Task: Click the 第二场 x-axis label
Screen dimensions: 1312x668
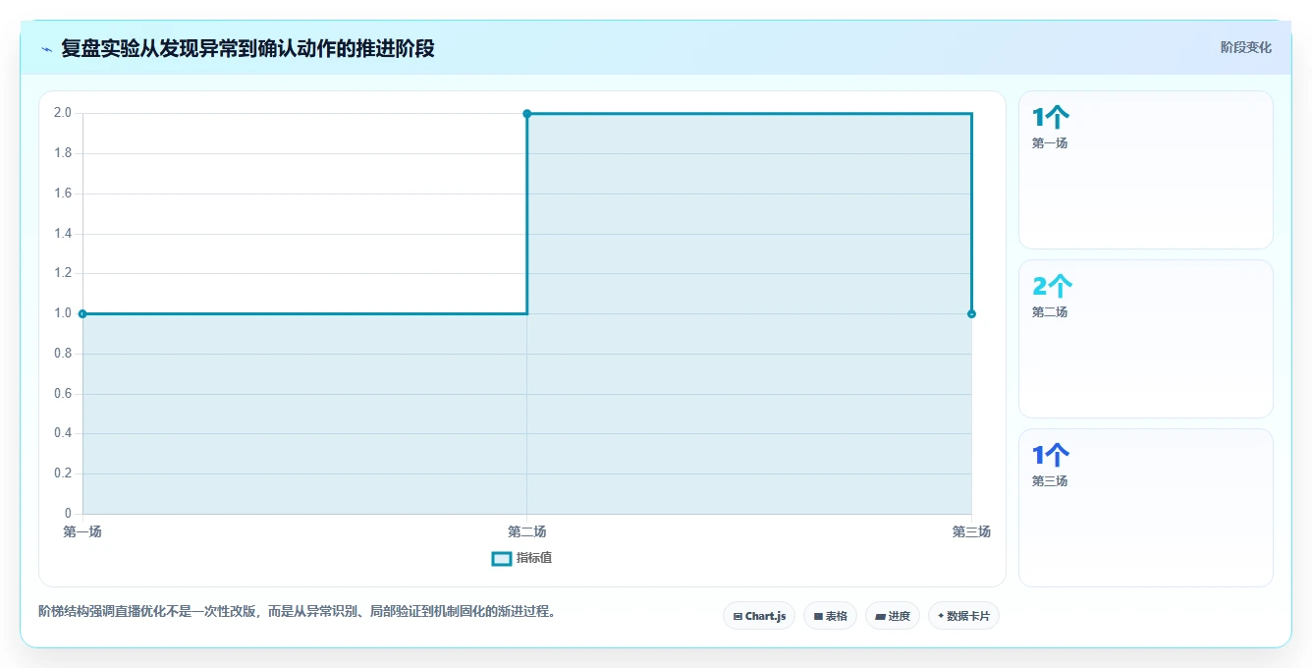Action: (x=527, y=531)
